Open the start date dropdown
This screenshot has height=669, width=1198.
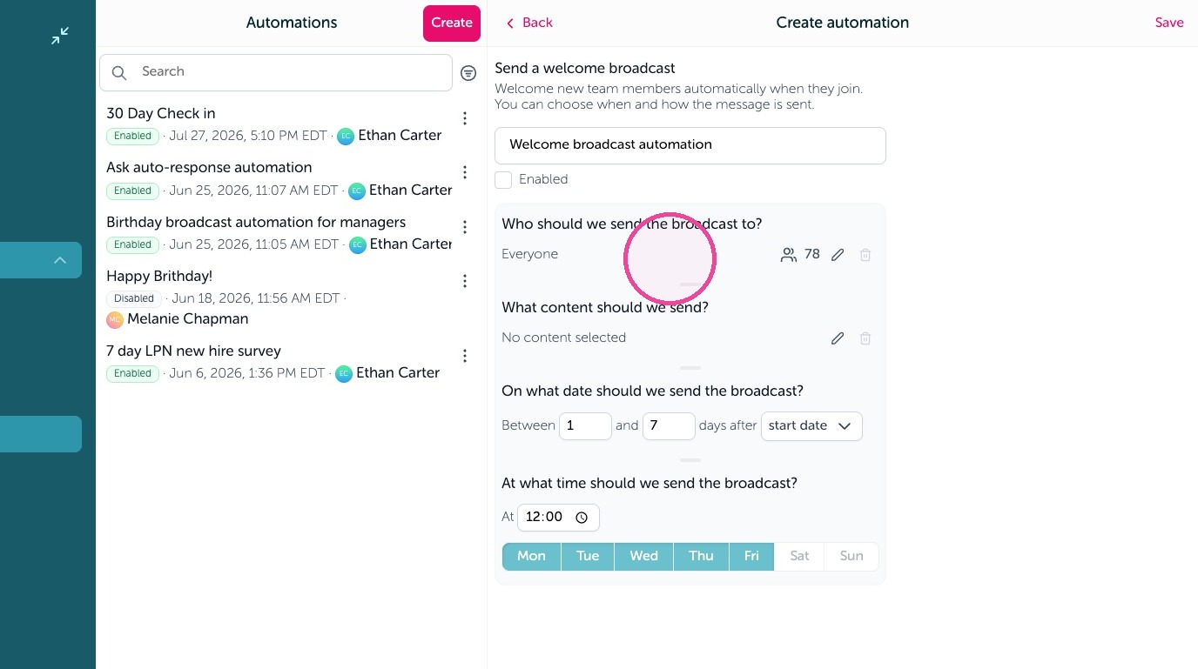click(x=811, y=426)
